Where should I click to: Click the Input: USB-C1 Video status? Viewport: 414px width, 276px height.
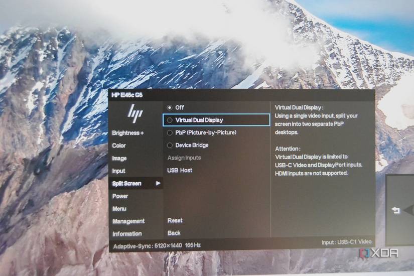(x=346, y=242)
